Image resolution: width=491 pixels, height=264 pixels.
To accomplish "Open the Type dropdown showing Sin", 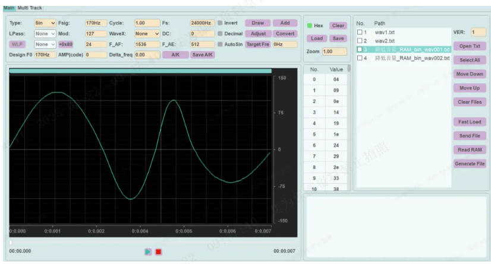I will 45,23.
